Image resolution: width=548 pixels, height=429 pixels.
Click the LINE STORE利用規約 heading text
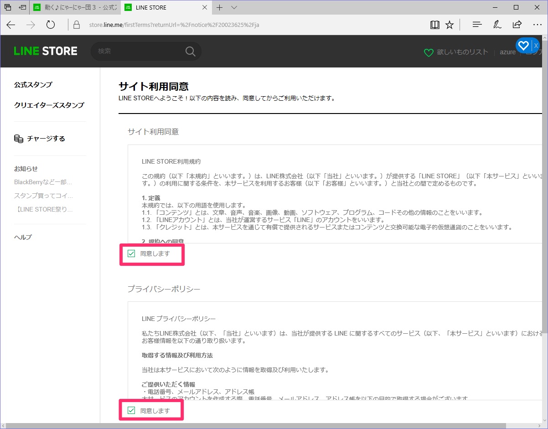click(x=171, y=161)
